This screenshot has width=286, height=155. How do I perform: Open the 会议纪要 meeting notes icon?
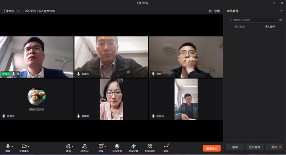[133, 147]
